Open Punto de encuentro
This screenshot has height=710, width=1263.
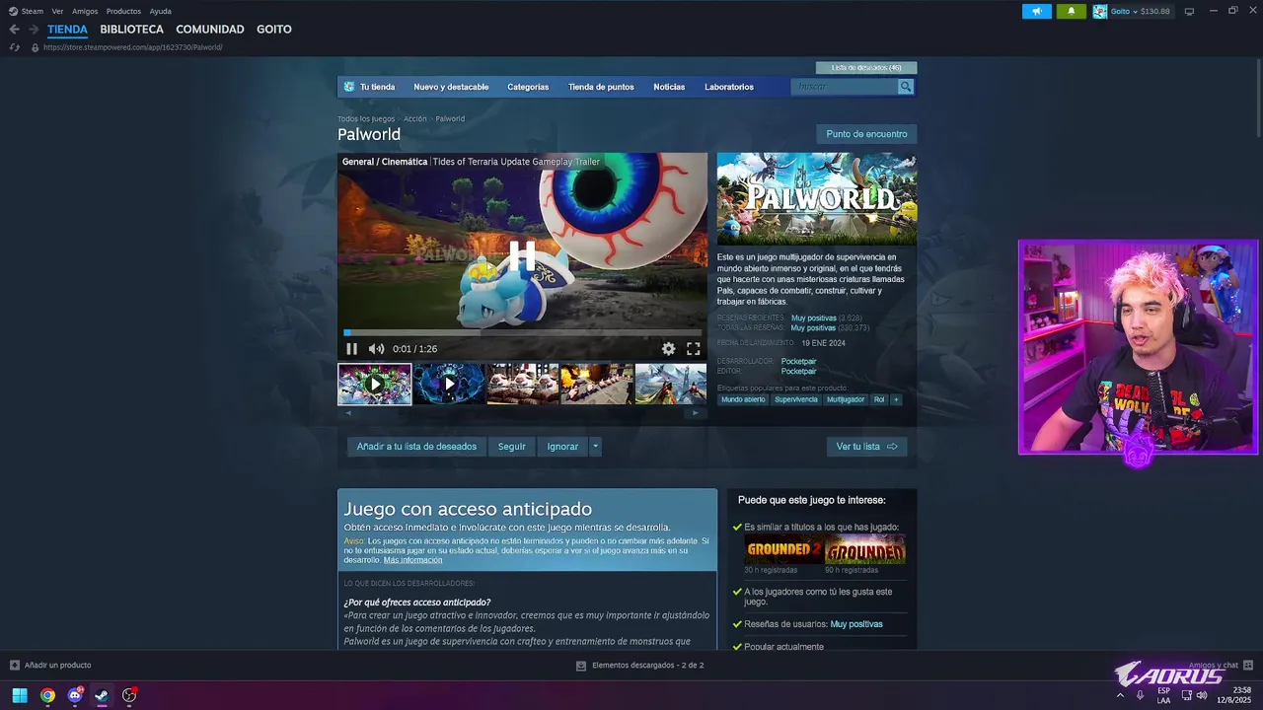pos(866,134)
